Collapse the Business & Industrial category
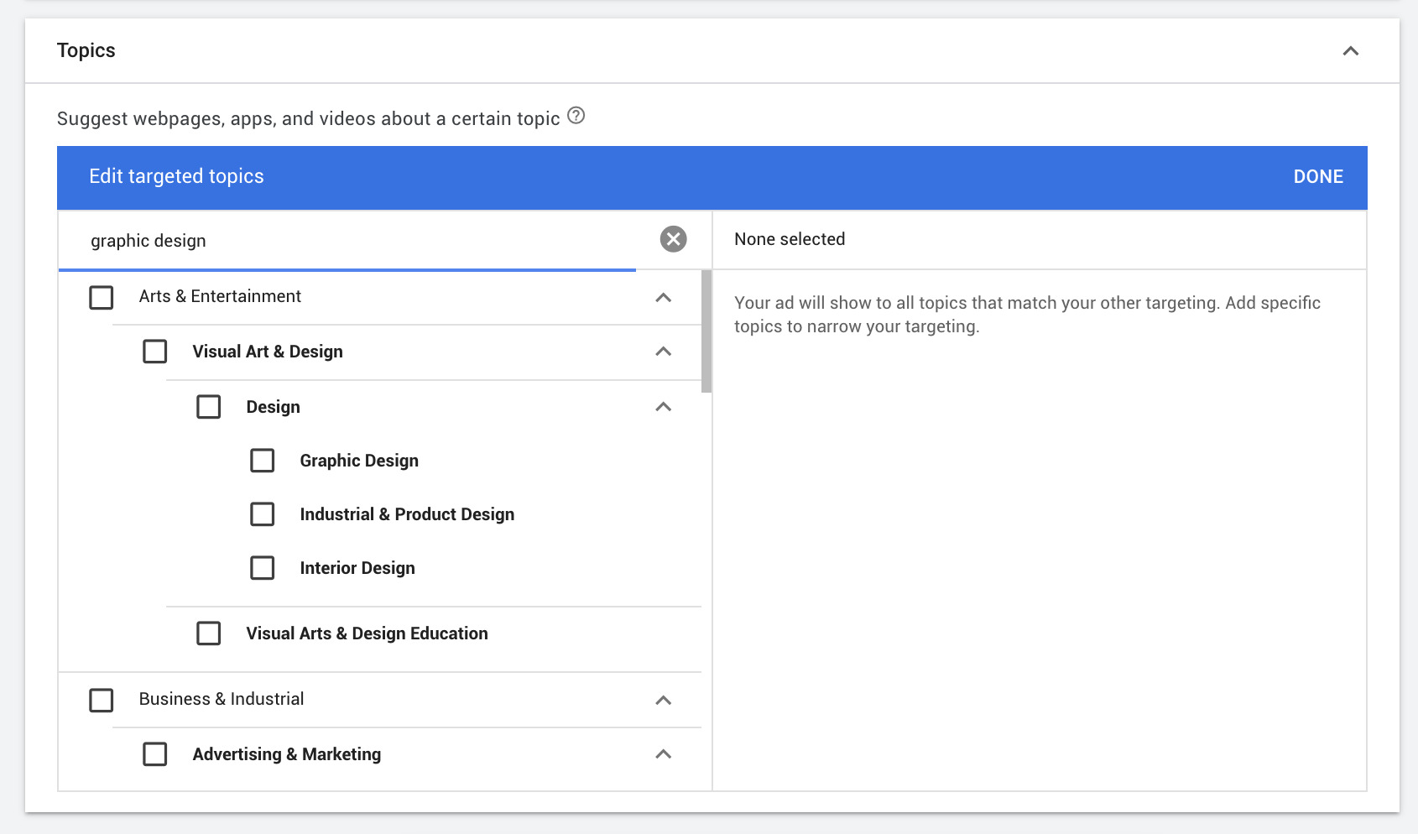Viewport: 1418px width, 834px height. click(x=664, y=700)
